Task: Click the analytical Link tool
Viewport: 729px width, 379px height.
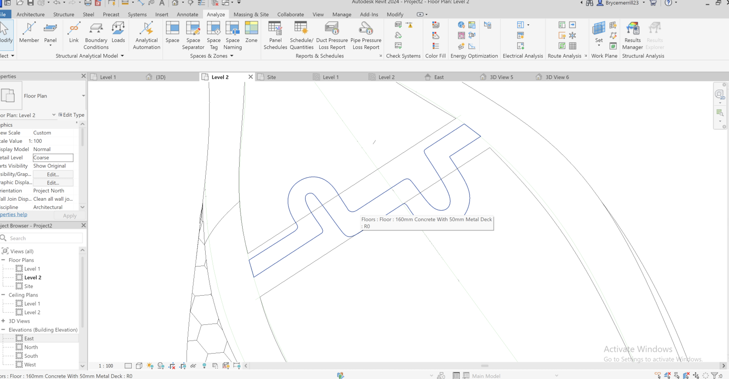Action: pos(74,33)
